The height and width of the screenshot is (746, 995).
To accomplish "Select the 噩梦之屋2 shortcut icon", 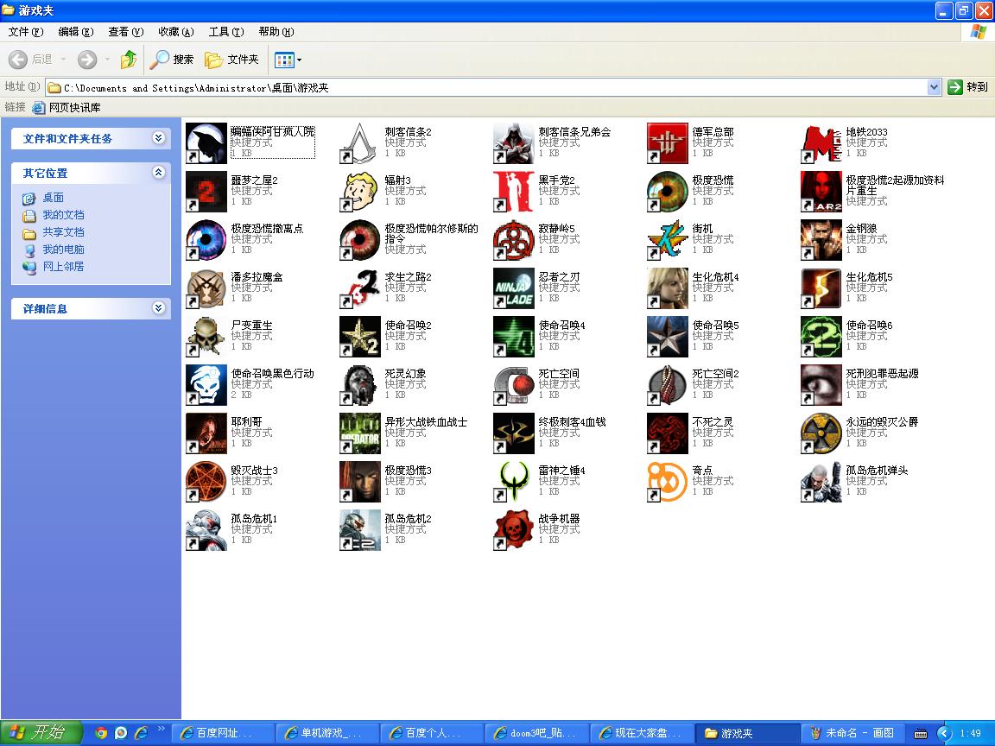I will coord(206,192).
